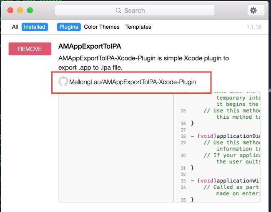The image size is (271, 212).
Task: Click the magnifying glass search icon
Action: 118,10
